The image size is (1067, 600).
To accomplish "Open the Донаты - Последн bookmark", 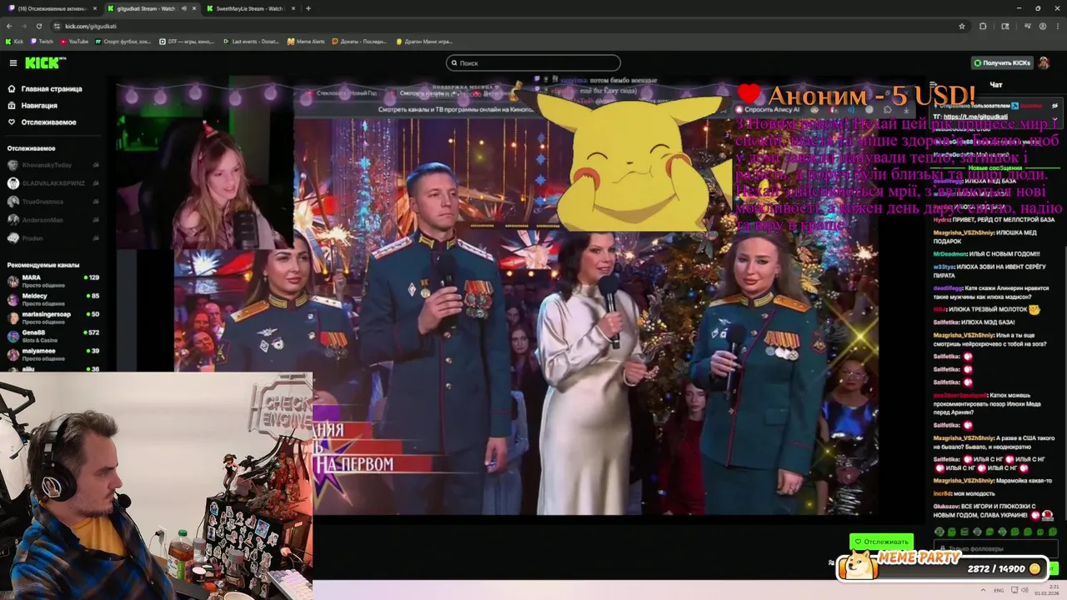I will pyautogui.click(x=359, y=41).
